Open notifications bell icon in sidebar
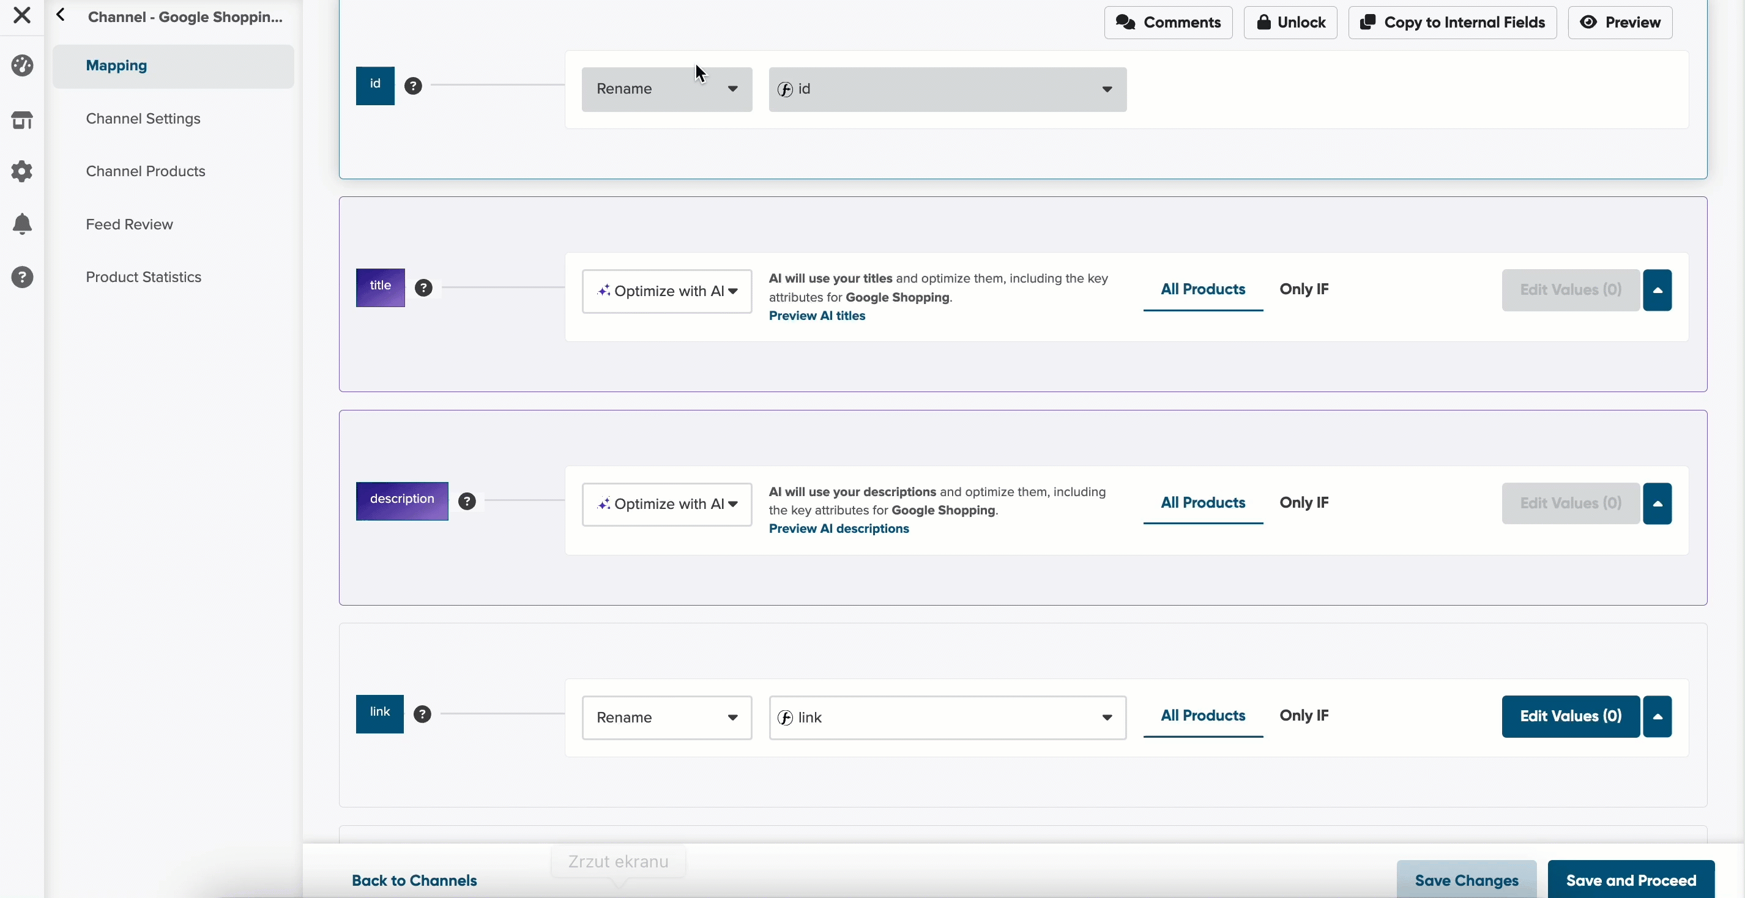Image resolution: width=1745 pixels, height=898 pixels. [23, 224]
